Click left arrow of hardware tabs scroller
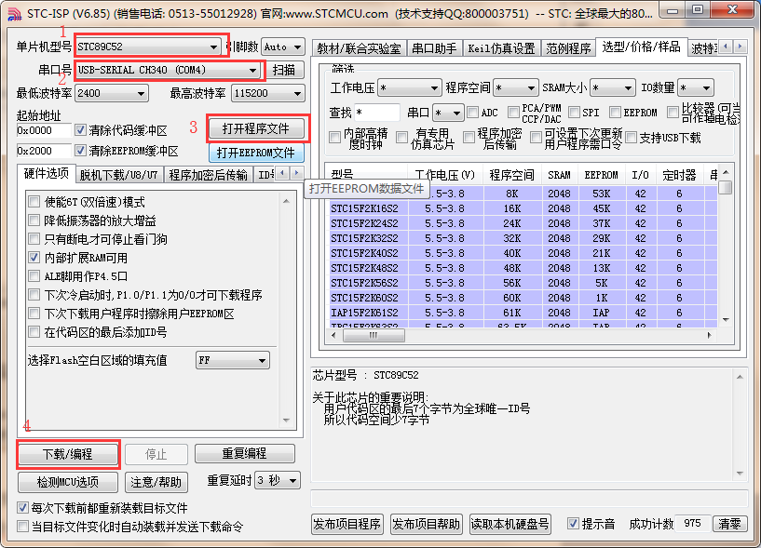 (283, 173)
